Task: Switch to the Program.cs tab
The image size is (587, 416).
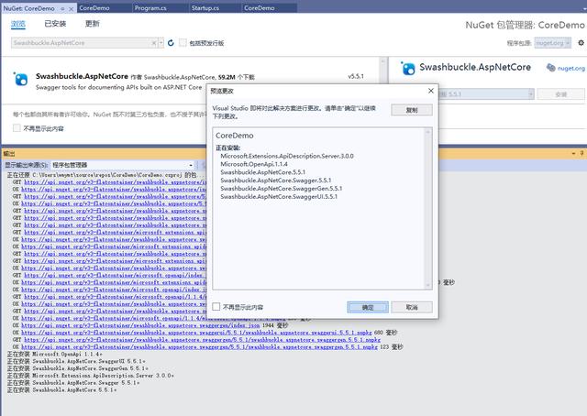Action: [150, 8]
